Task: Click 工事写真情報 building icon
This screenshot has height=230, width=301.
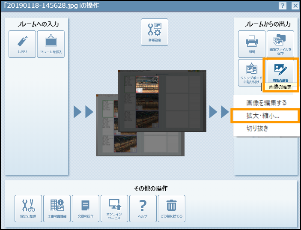Action: pyautogui.click(x=57, y=209)
